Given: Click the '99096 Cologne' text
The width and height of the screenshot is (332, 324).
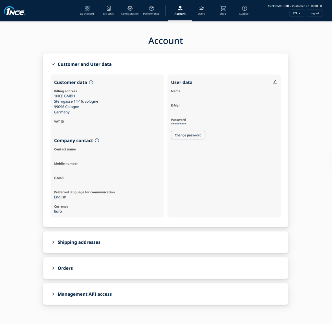Looking at the screenshot, I should 66,107.
